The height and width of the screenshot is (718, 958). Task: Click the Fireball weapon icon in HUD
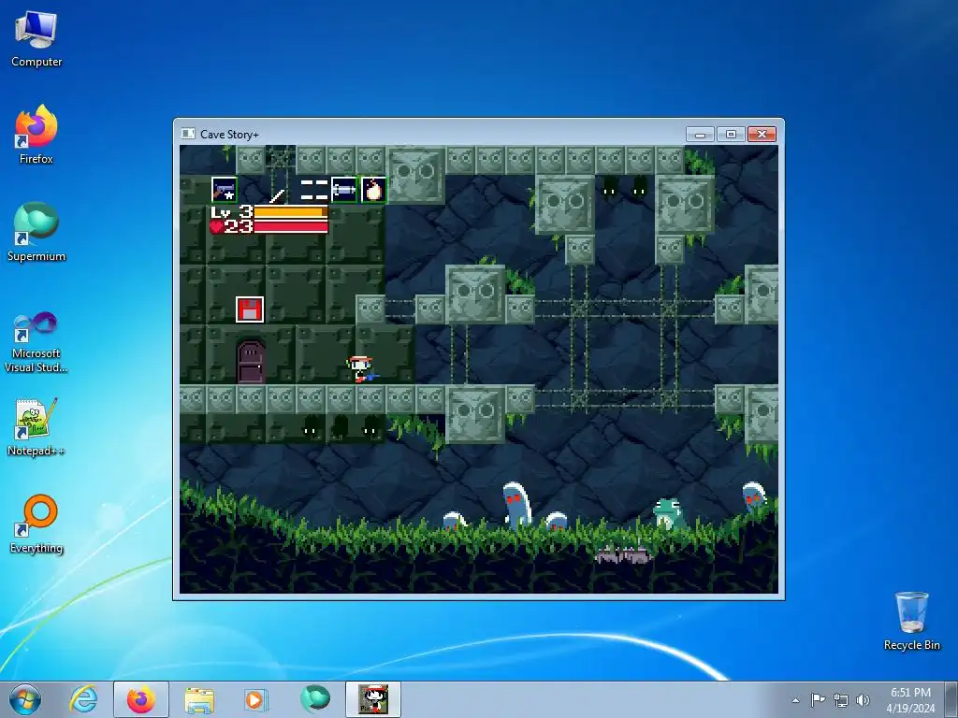click(373, 189)
